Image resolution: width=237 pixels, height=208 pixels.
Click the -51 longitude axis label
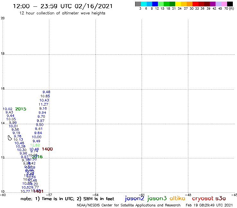click(x=142, y=195)
